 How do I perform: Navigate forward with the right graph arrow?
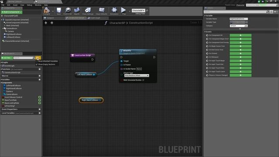tap(52, 23)
